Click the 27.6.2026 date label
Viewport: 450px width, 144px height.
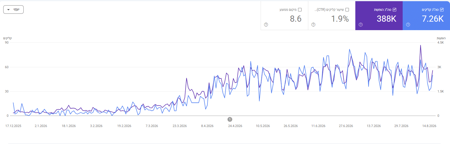[346, 126]
